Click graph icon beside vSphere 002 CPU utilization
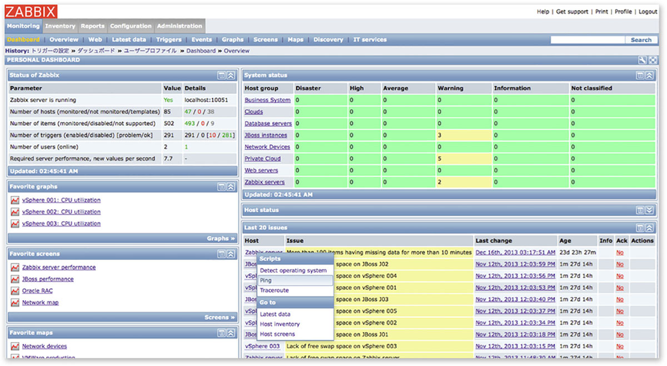This screenshot has width=667, height=366. tap(15, 212)
